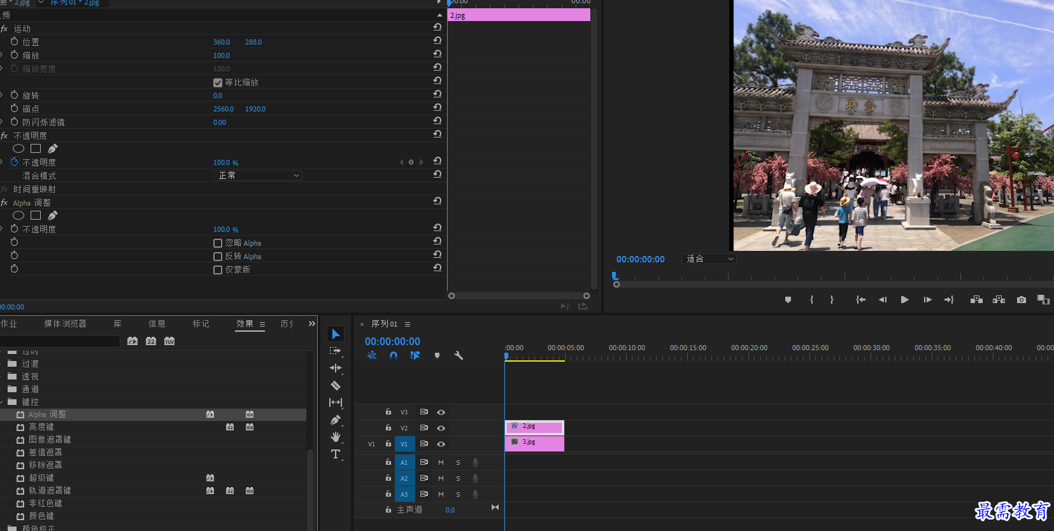The width and height of the screenshot is (1054, 531).
Task: Select 序列 01 timeline tab
Action: point(385,323)
